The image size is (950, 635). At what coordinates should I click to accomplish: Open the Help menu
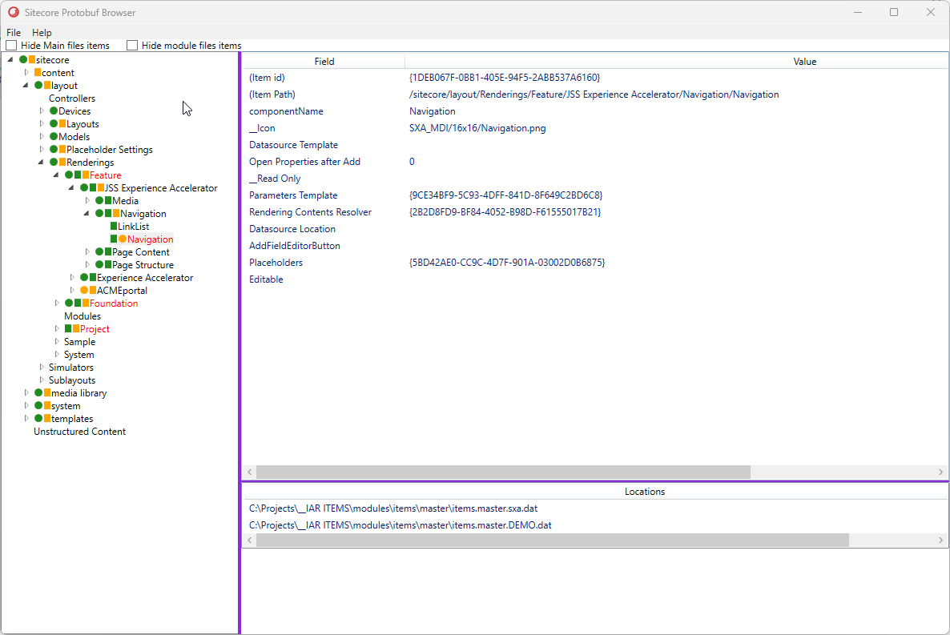pos(41,33)
